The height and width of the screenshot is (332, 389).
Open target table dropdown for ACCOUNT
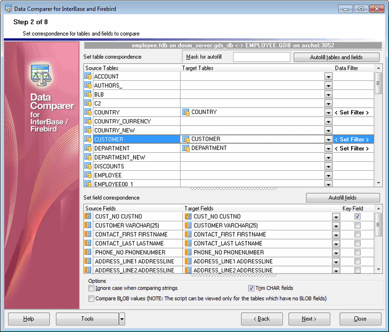328,76
